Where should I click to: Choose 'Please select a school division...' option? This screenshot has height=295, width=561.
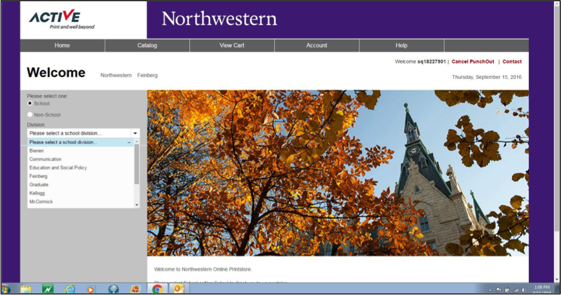click(x=81, y=142)
